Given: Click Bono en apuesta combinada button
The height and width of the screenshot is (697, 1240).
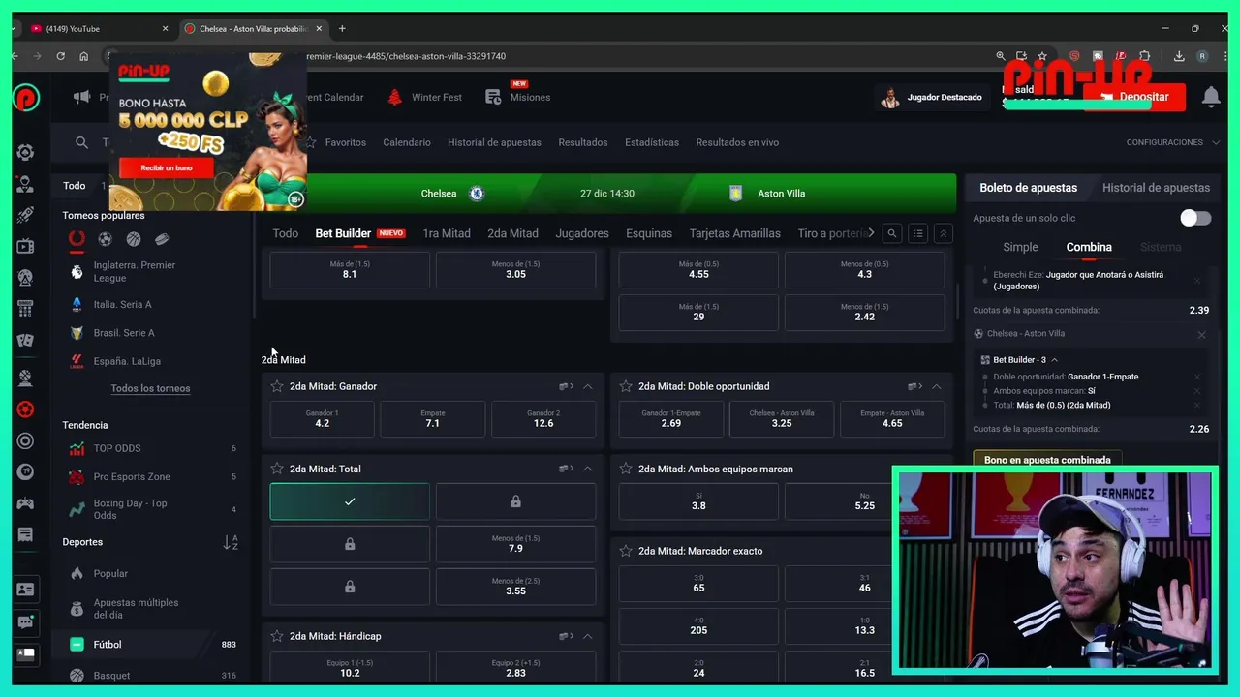Looking at the screenshot, I should click(1047, 460).
